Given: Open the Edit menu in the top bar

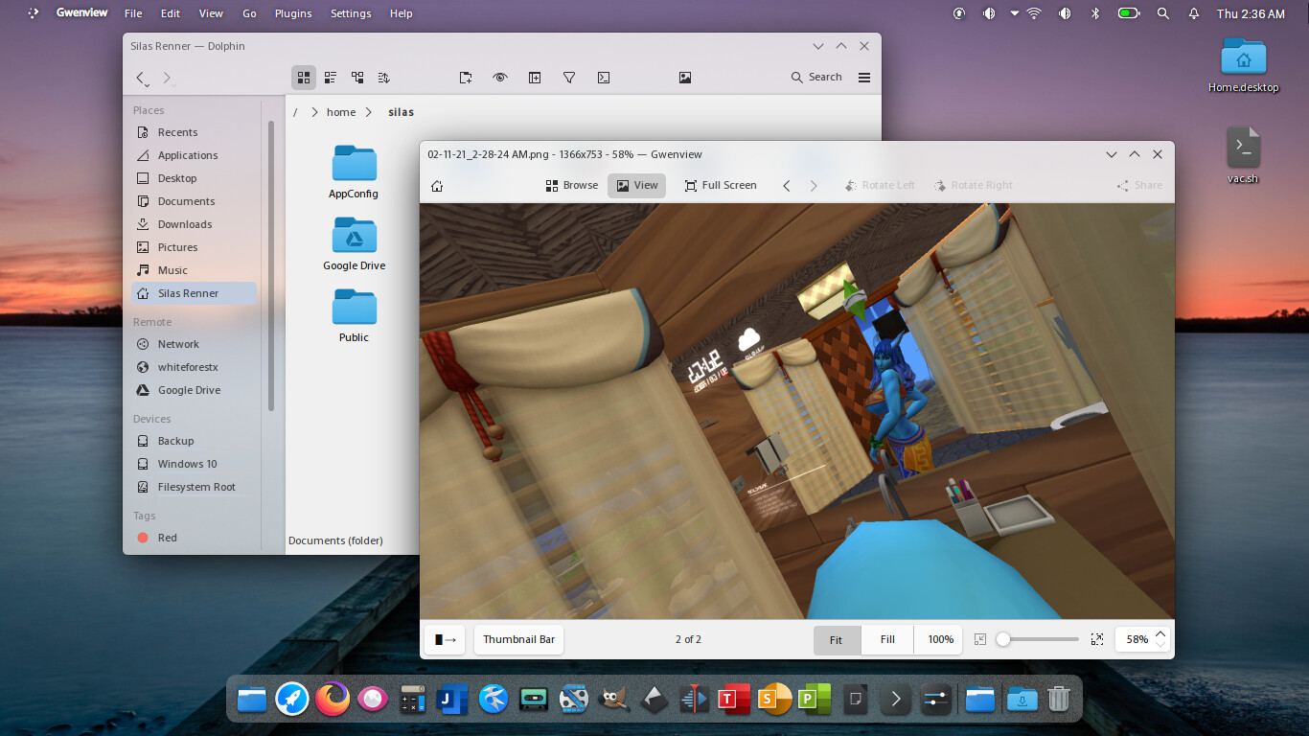Looking at the screenshot, I should 171,13.
